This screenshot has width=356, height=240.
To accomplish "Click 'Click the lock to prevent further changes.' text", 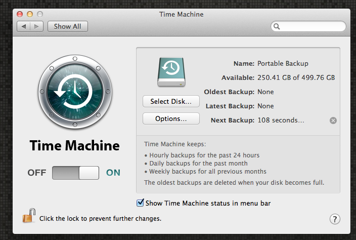I will (x=100, y=219).
